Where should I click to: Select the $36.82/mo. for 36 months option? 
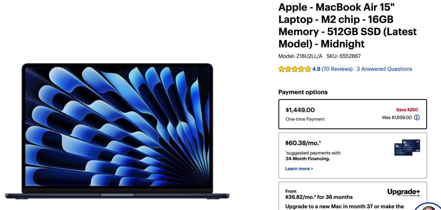tap(353, 196)
